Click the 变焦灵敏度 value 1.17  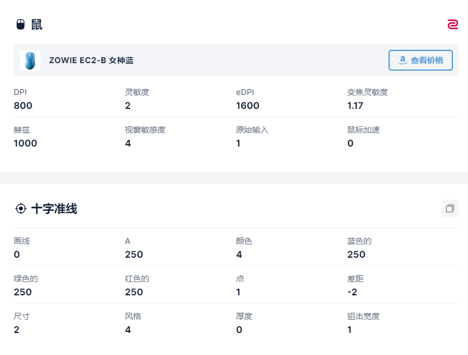point(355,105)
